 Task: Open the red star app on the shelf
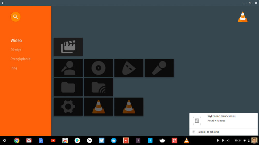pos(126,141)
